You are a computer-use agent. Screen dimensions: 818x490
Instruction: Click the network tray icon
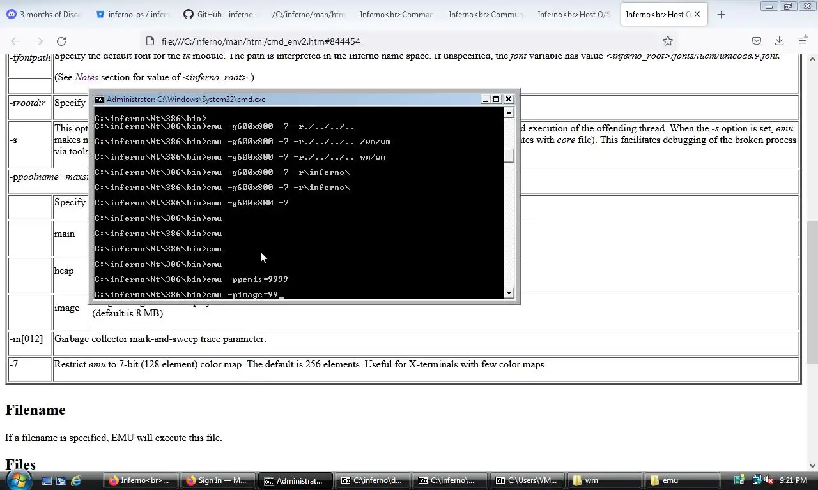(756, 480)
